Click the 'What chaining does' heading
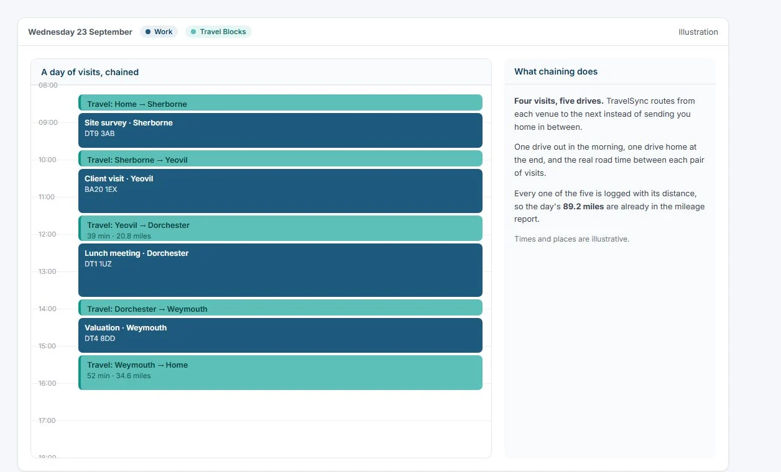781x472 pixels. point(556,71)
